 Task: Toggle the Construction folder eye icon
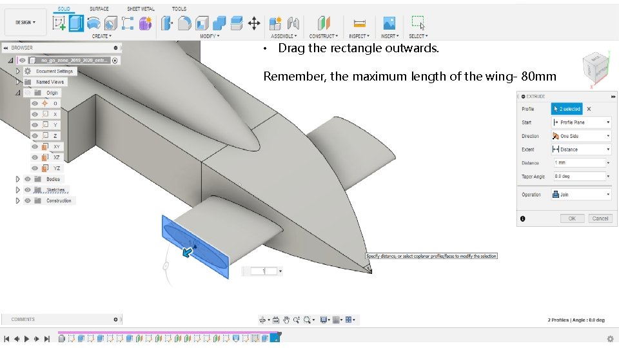(28, 200)
